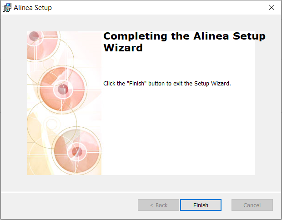Viewport: 282px width, 220px height.
Task: Click the "Alinea Setup" title bar text
Action: 33,8
